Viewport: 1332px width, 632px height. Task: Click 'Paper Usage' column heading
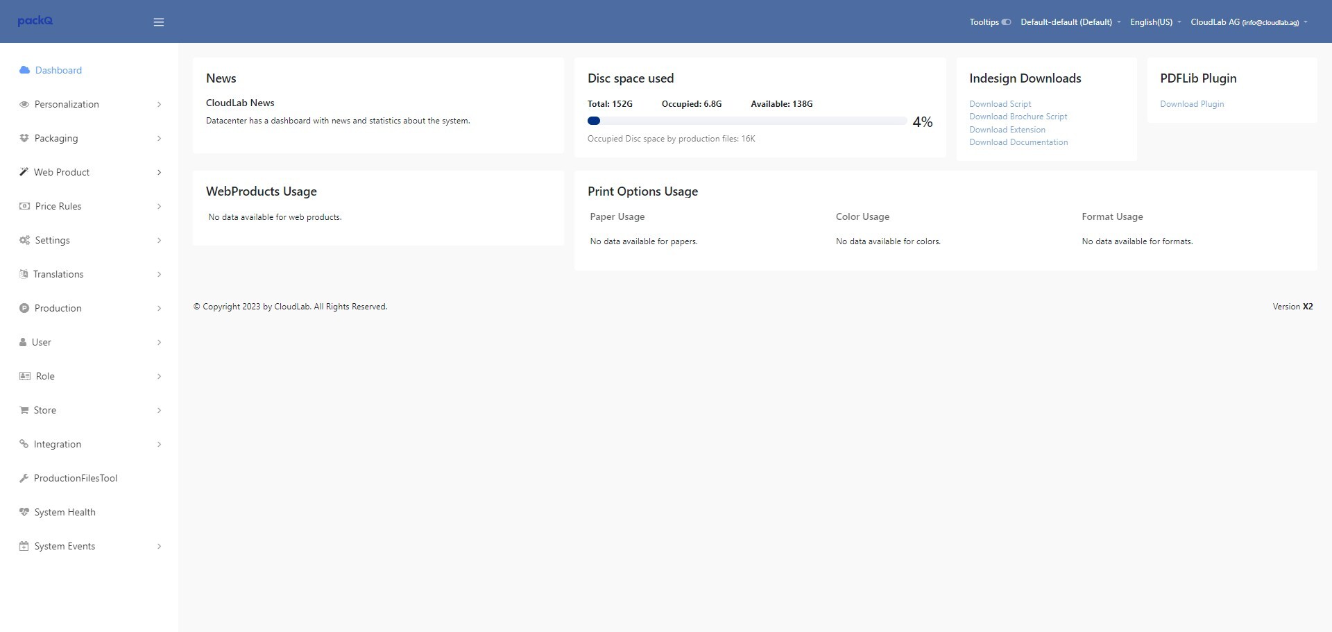(617, 216)
